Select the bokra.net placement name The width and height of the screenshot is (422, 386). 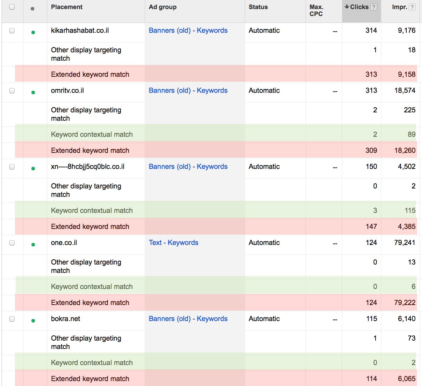[66, 319]
